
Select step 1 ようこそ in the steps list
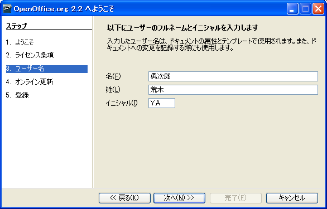[20, 42]
